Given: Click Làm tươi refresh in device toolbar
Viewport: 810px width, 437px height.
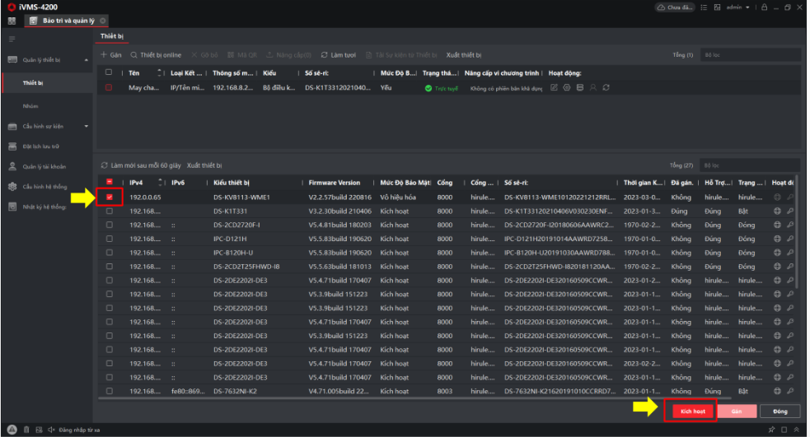Looking at the screenshot, I should 339,55.
